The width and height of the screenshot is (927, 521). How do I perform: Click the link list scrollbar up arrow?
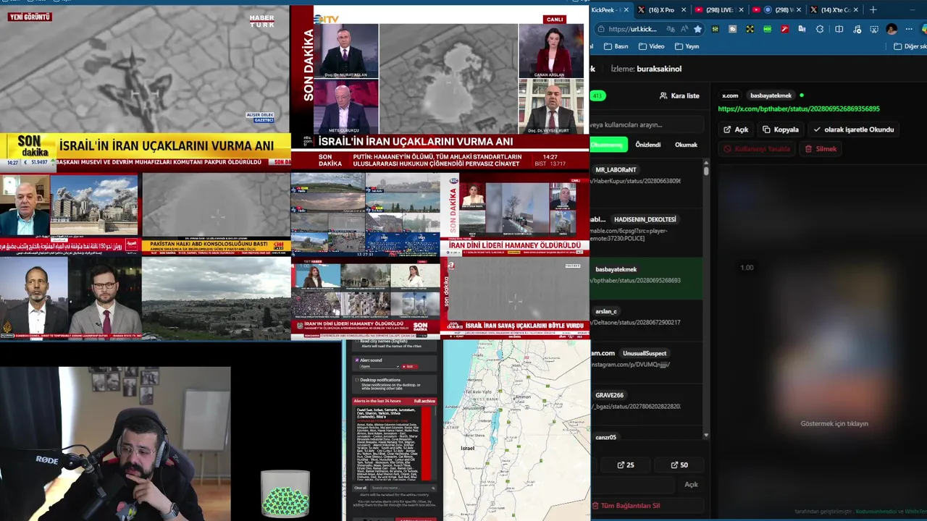(x=706, y=163)
